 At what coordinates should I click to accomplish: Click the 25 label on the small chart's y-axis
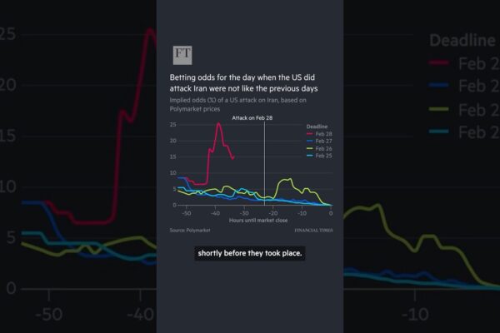172,125
